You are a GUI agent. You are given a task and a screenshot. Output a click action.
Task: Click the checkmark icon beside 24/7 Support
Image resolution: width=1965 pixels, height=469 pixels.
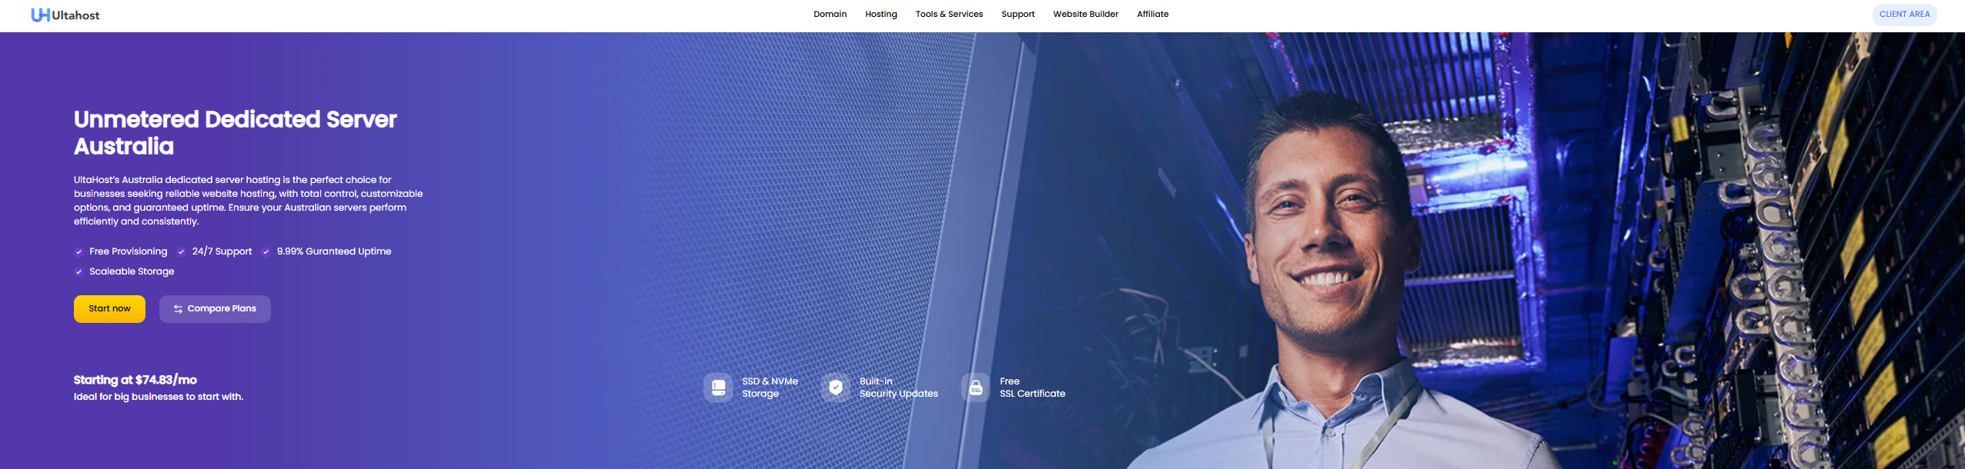point(182,251)
